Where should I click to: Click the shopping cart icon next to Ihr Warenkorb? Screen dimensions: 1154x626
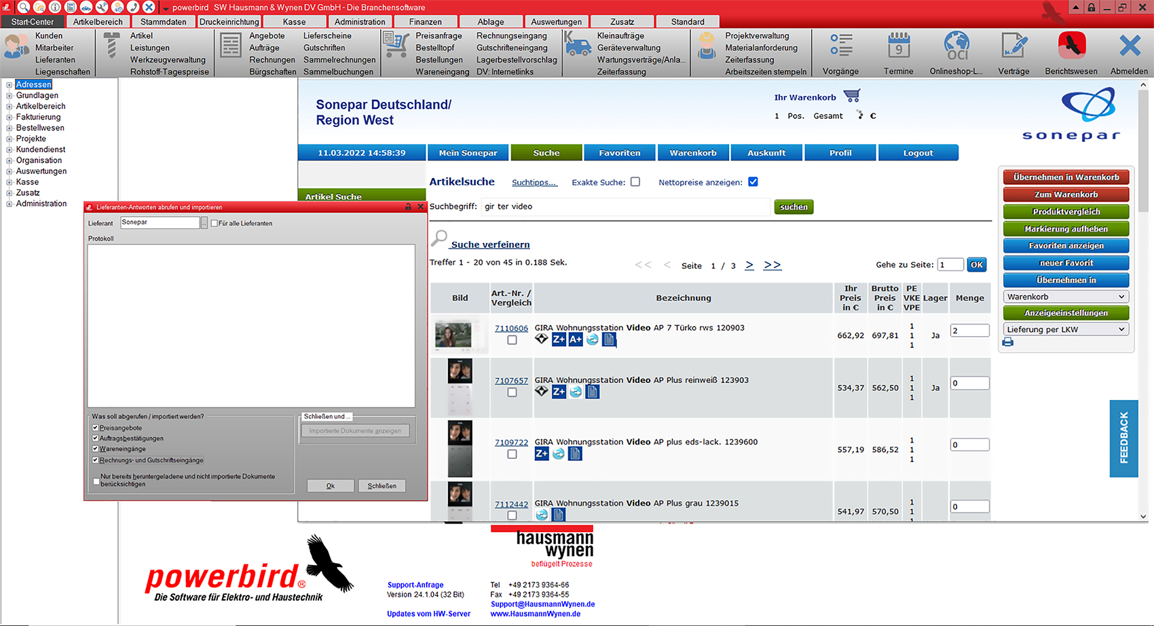[851, 96]
